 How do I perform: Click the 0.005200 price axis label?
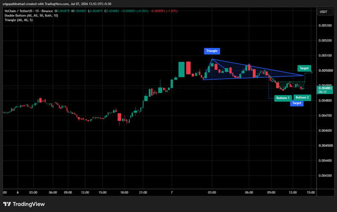(325, 41)
